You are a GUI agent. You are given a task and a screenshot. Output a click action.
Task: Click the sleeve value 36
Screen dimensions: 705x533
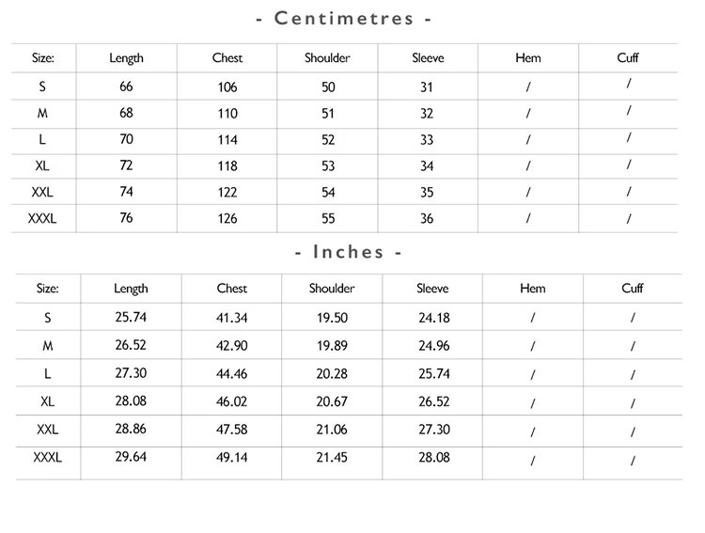click(x=427, y=219)
